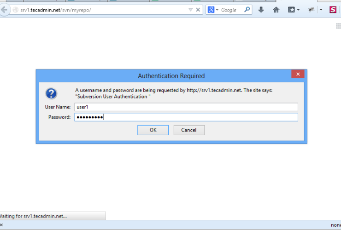Open the bookmarks menu dropdown arrow
Screen dimensions: 341x230
tap(298, 10)
